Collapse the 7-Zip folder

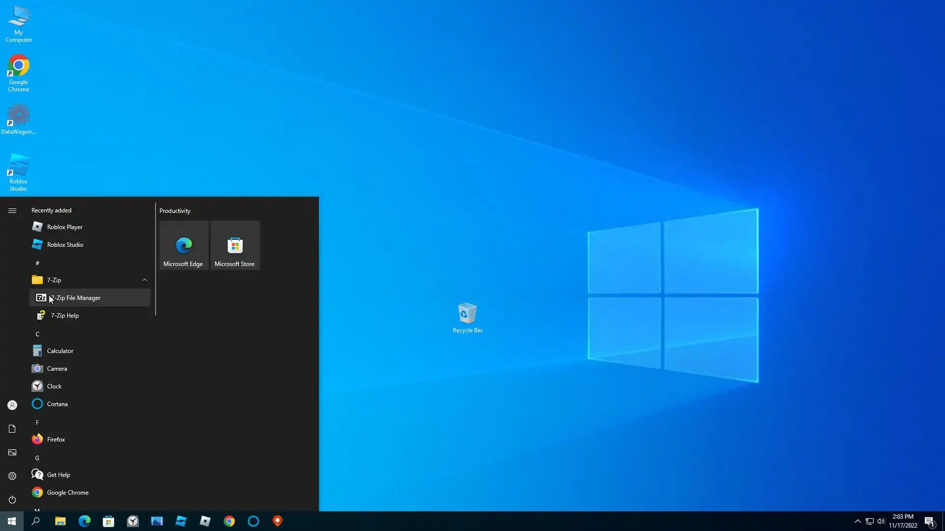[x=144, y=280]
